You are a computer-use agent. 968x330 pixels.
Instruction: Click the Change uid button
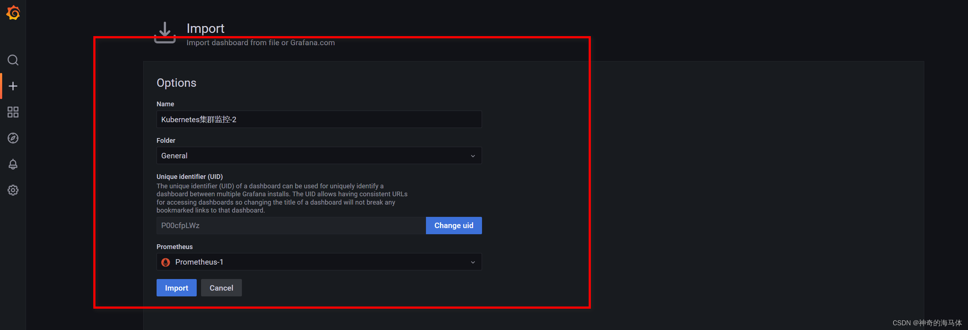[454, 226]
